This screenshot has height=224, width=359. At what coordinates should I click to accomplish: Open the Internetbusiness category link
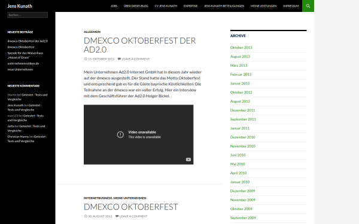[98, 198]
